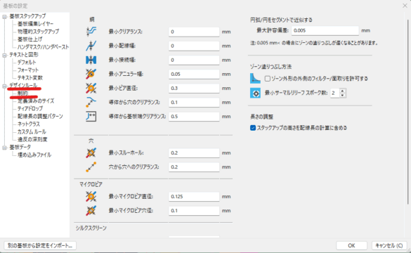Image resolution: width=411 pixels, height=253 pixels.
Task: Click the 最小マイクロビア穴径 icon
Action: [91, 211]
